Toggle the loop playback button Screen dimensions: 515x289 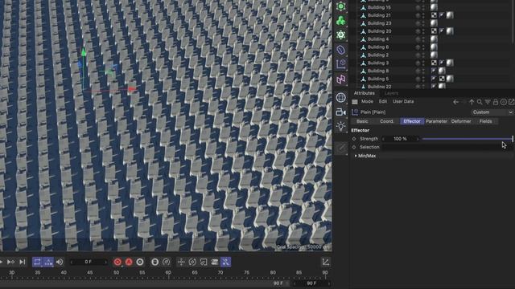37,262
